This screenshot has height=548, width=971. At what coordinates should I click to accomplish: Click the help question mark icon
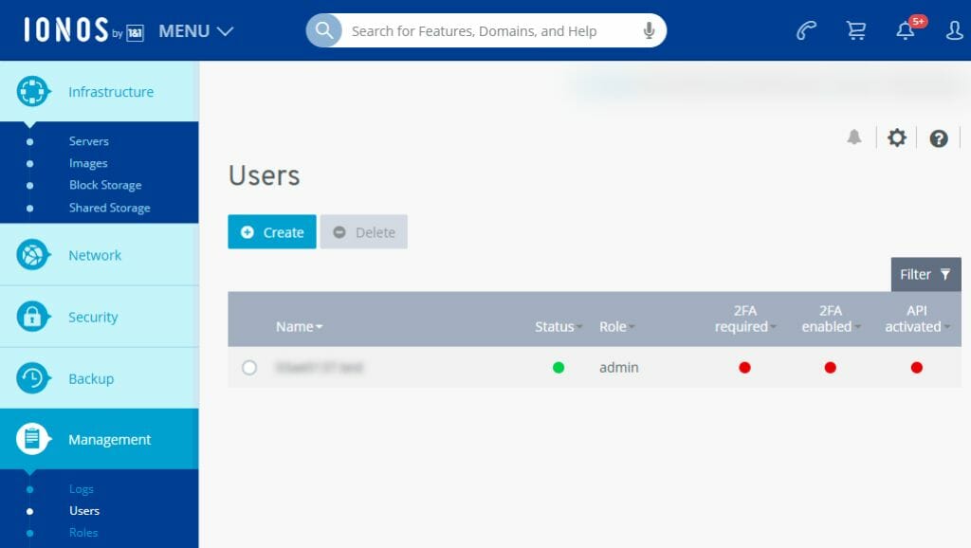[x=939, y=138]
